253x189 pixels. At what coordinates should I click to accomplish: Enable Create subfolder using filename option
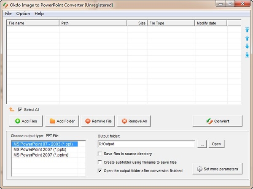click(100, 162)
